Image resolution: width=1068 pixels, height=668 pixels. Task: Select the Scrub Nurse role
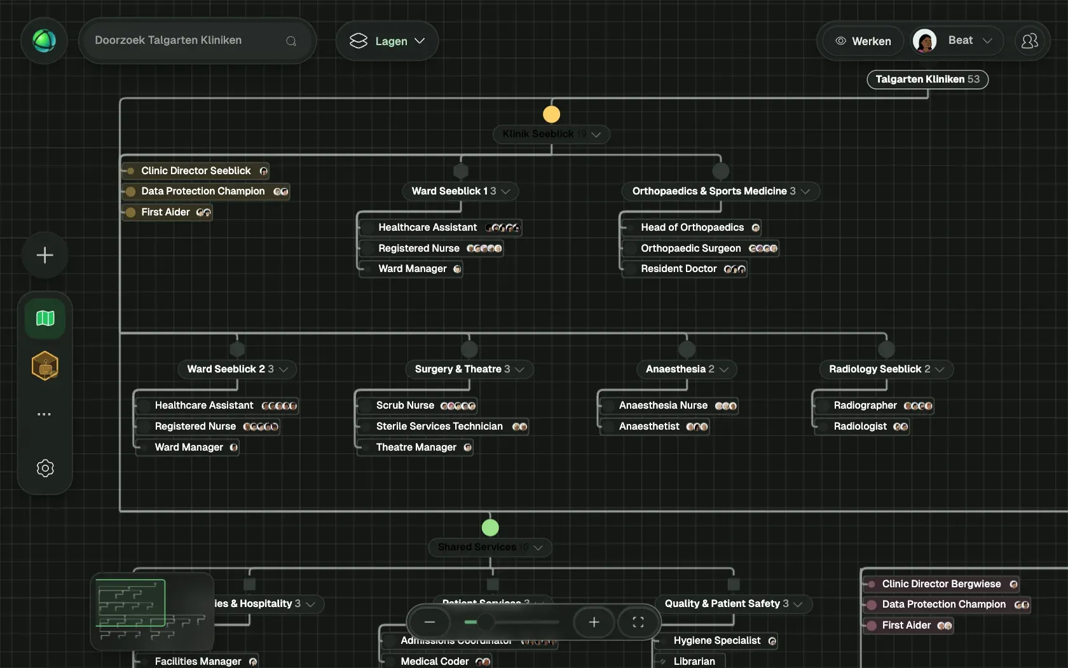point(418,406)
